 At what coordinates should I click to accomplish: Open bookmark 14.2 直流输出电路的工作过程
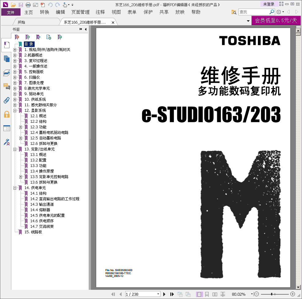click(x=55, y=199)
